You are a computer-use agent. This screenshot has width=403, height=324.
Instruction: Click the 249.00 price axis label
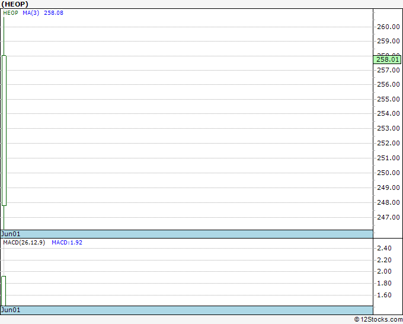coord(388,188)
